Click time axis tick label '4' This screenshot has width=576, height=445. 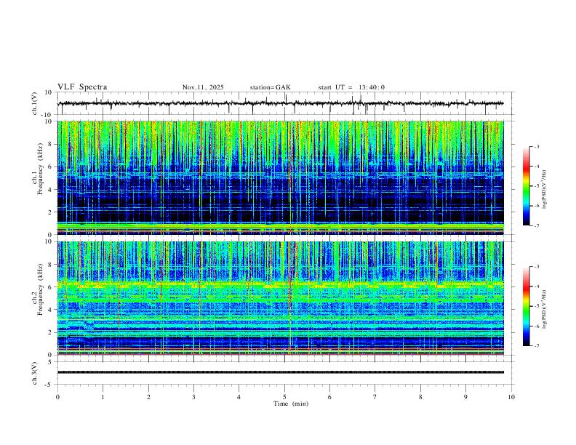point(239,397)
